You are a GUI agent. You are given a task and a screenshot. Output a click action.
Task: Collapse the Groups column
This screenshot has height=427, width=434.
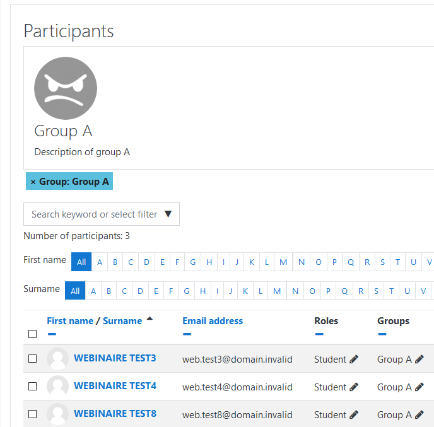[x=382, y=334]
